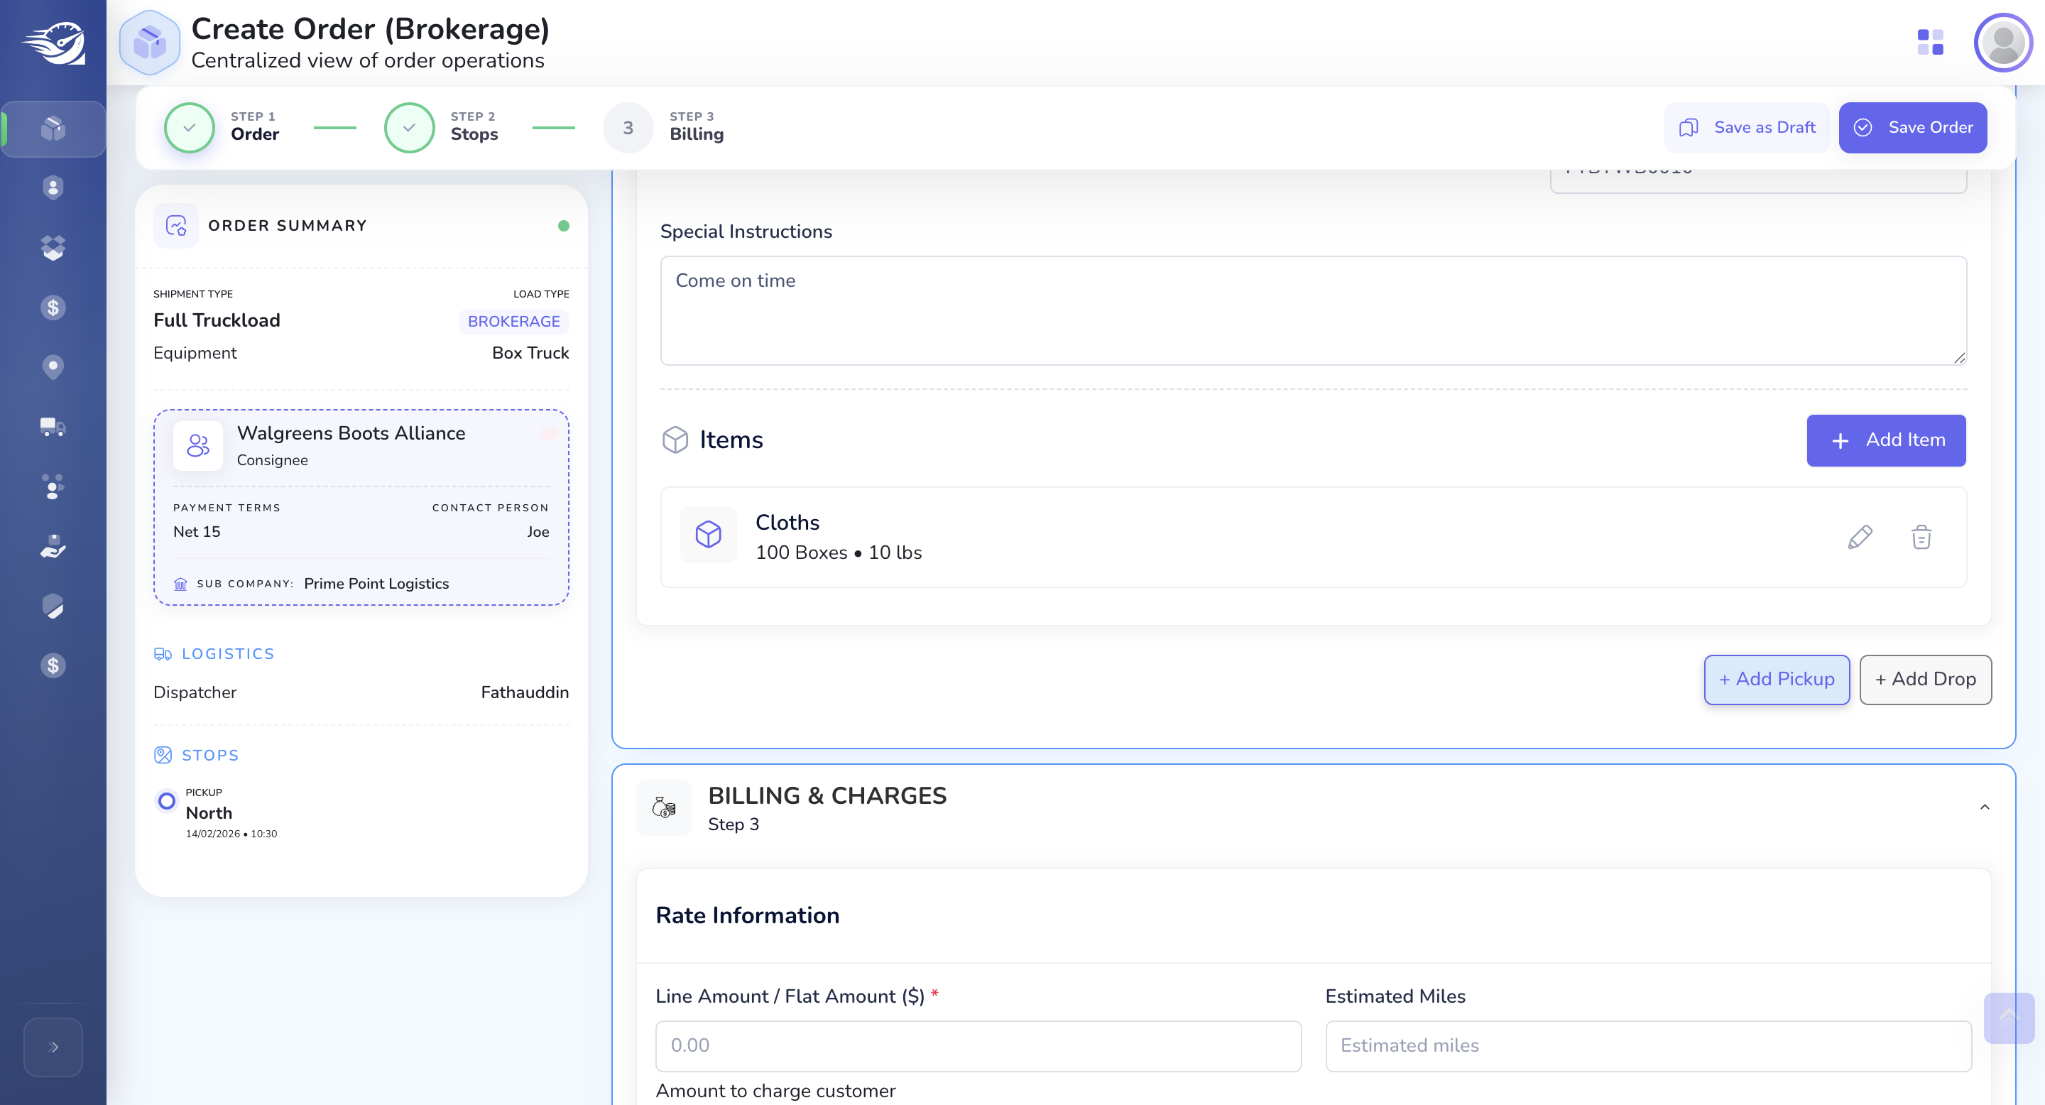Collapse the Billing & Charges section chevron
Image resolution: width=2045 pixels, height=1105 pixels.
1984,807
